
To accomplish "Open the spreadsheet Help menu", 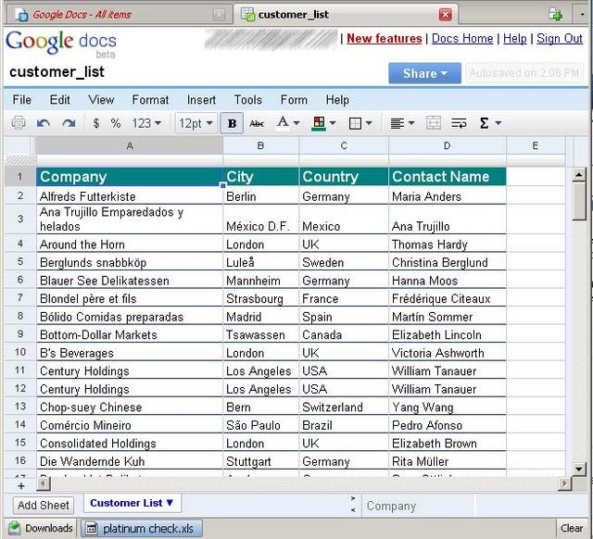I will point(337,100).
